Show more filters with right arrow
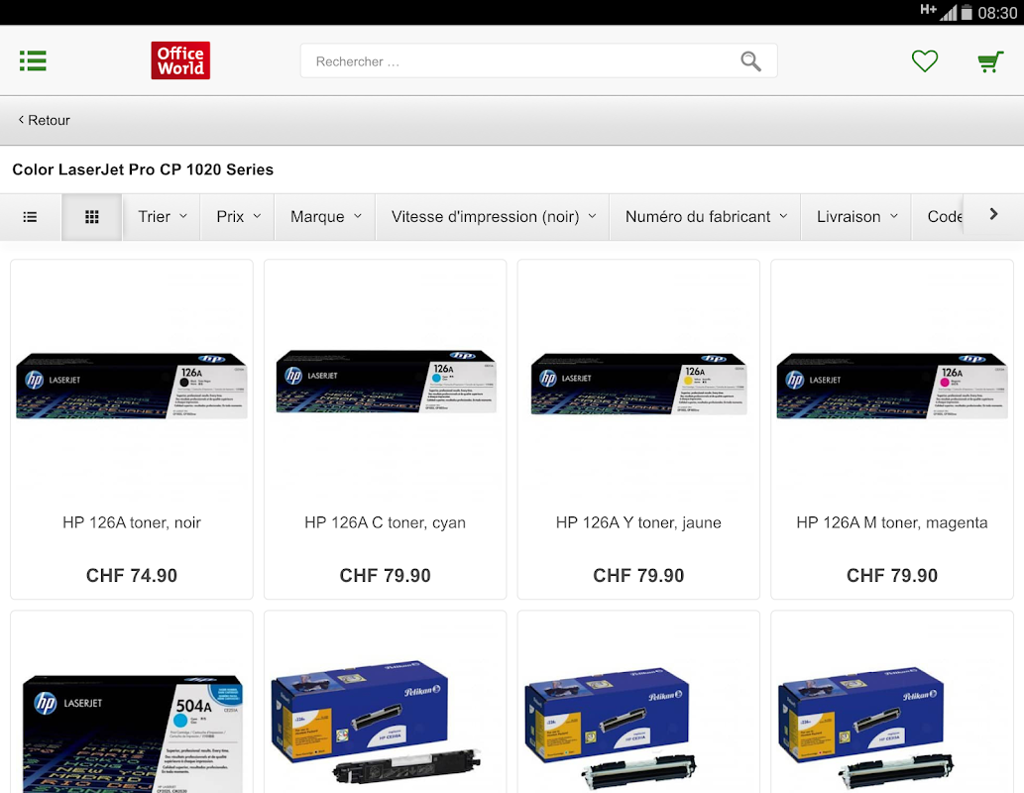This screenshot has height=793, width=1024. pyautogui.click(x=993, y=214)
